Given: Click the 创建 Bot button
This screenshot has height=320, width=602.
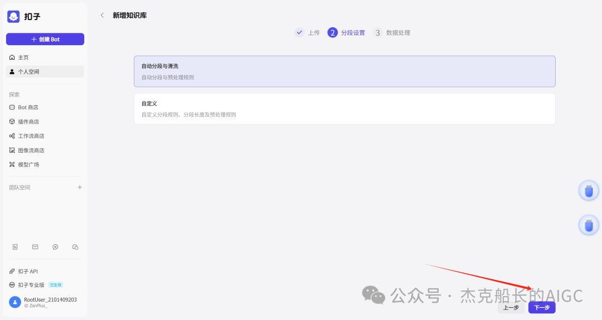Looking at the screenshot, I should [45, 39].
